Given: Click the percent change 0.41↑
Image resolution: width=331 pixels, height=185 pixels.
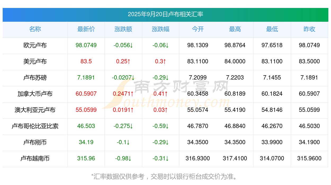Looking at the screenshot, I should (160, 94).
